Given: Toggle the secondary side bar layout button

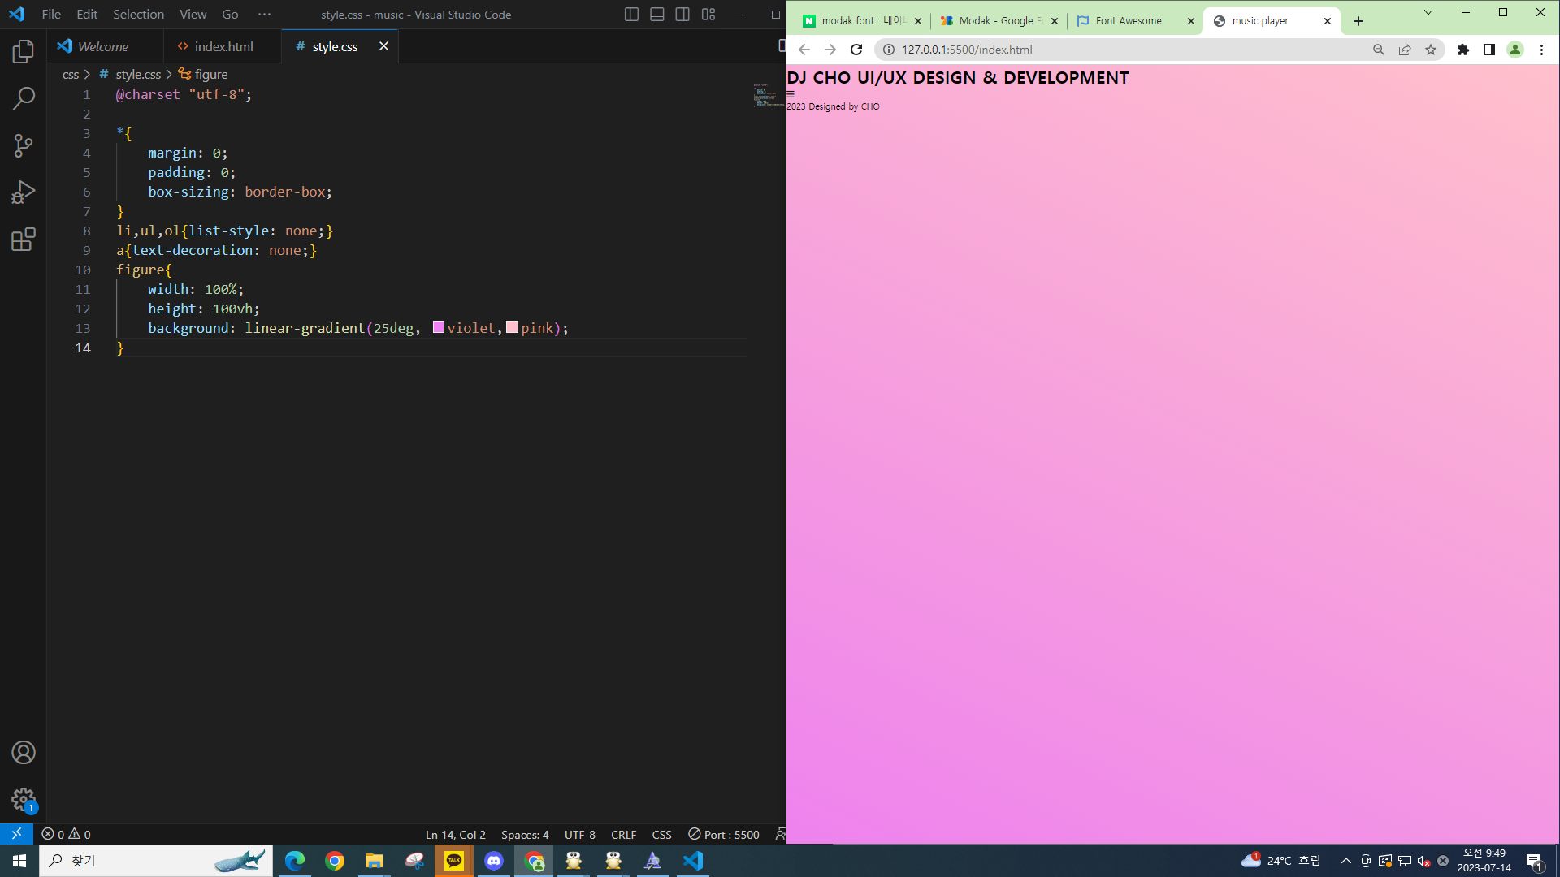Looking at the screenshot, I should [x=682, y=15].
